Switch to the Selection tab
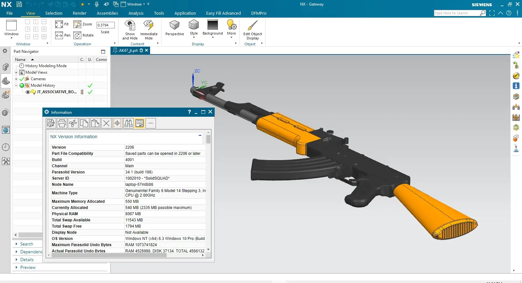 (54, 13)
